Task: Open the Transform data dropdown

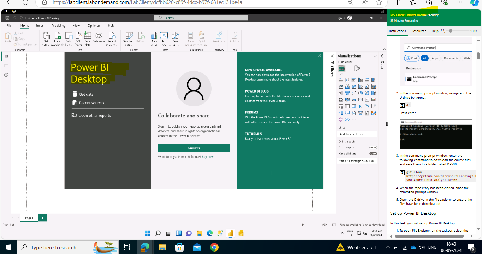Action: 129,39
